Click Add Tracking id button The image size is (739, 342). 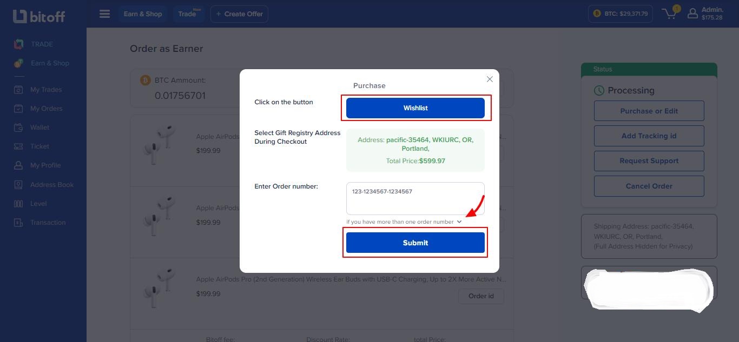[x=649, y=136]
